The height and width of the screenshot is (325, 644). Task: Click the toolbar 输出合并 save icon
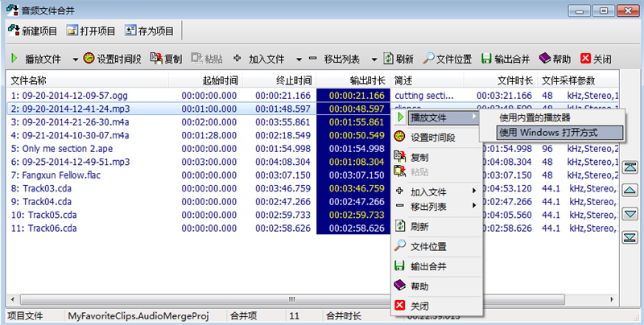pos(486,58)
